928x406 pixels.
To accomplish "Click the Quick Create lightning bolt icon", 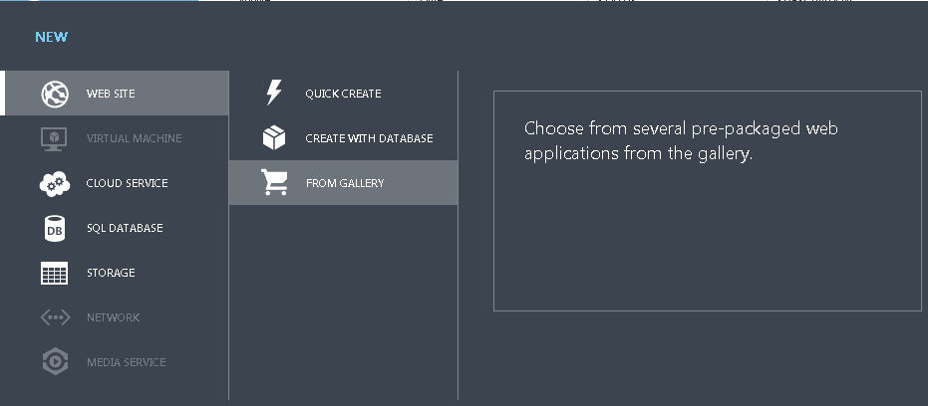I will pos(273,94).
